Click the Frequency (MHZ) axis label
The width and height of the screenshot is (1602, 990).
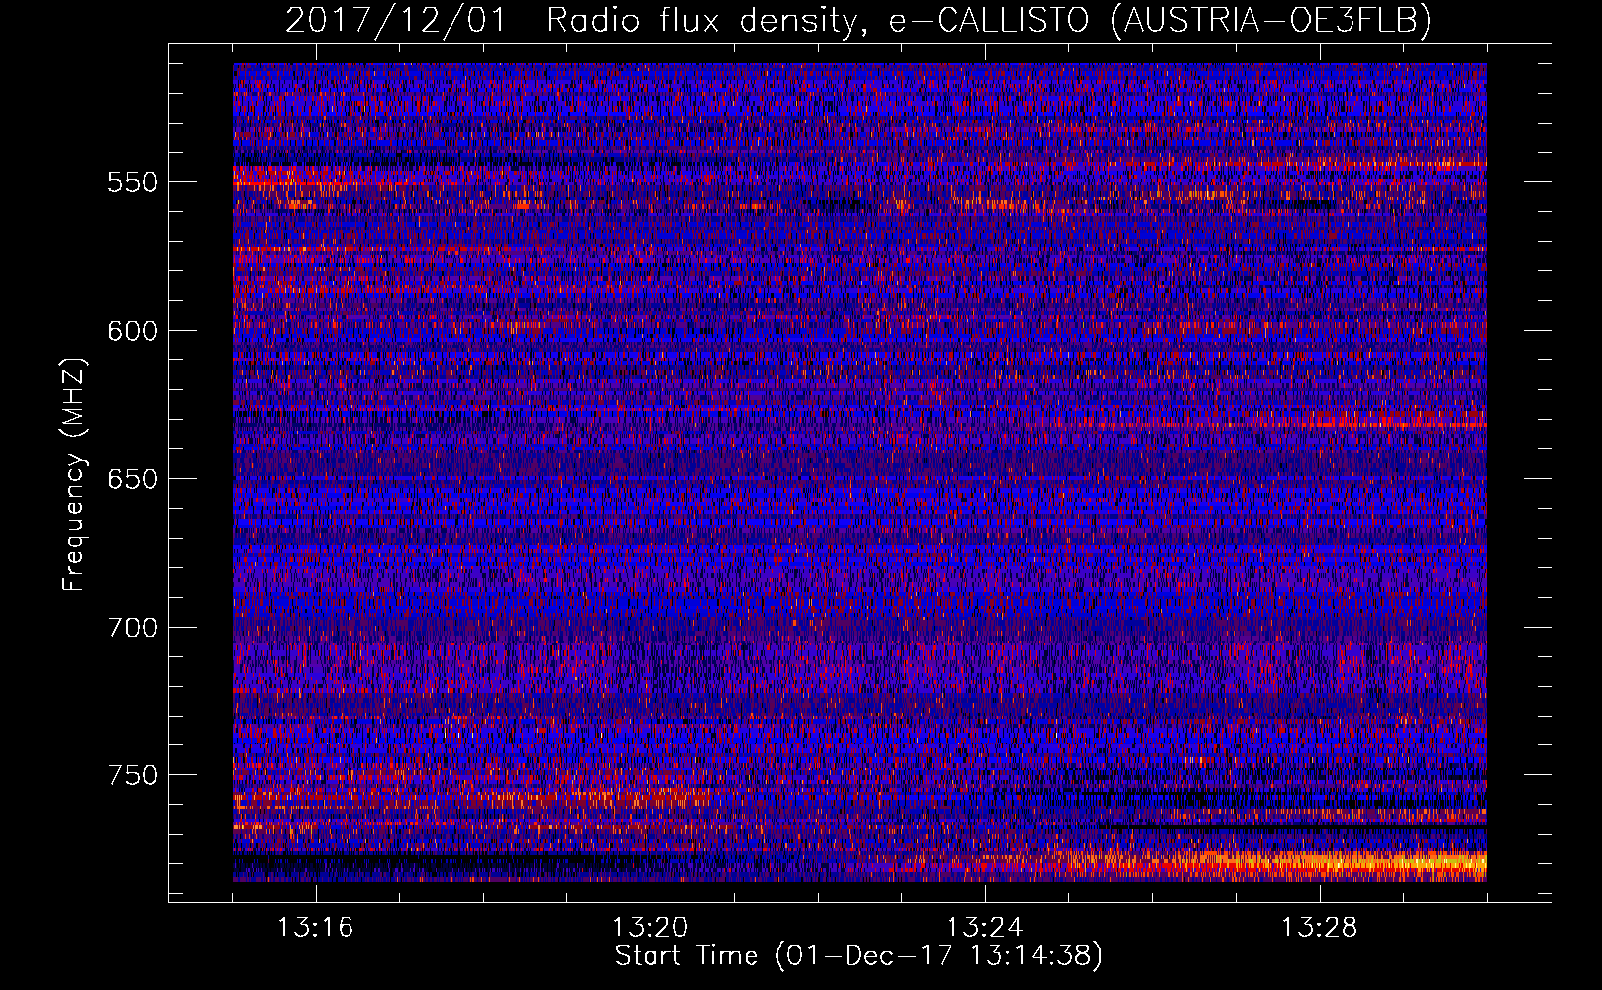(x=74, y=475)
